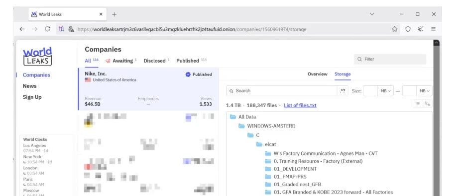Screen dimensions: 463x196
Task: Switch storage to list view icon
Action: (418, 104)
